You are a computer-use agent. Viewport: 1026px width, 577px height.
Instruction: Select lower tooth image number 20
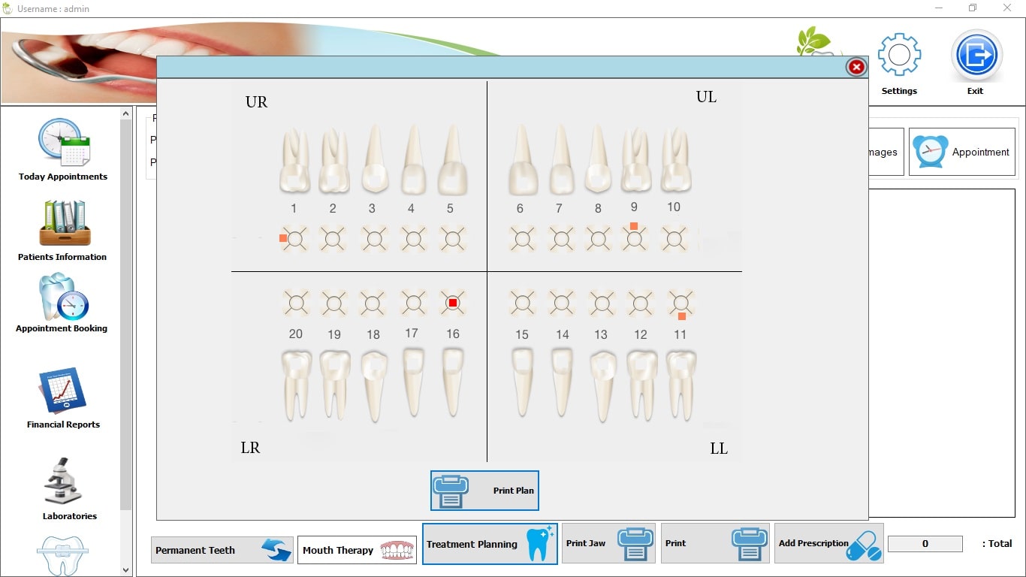(296, 384)
